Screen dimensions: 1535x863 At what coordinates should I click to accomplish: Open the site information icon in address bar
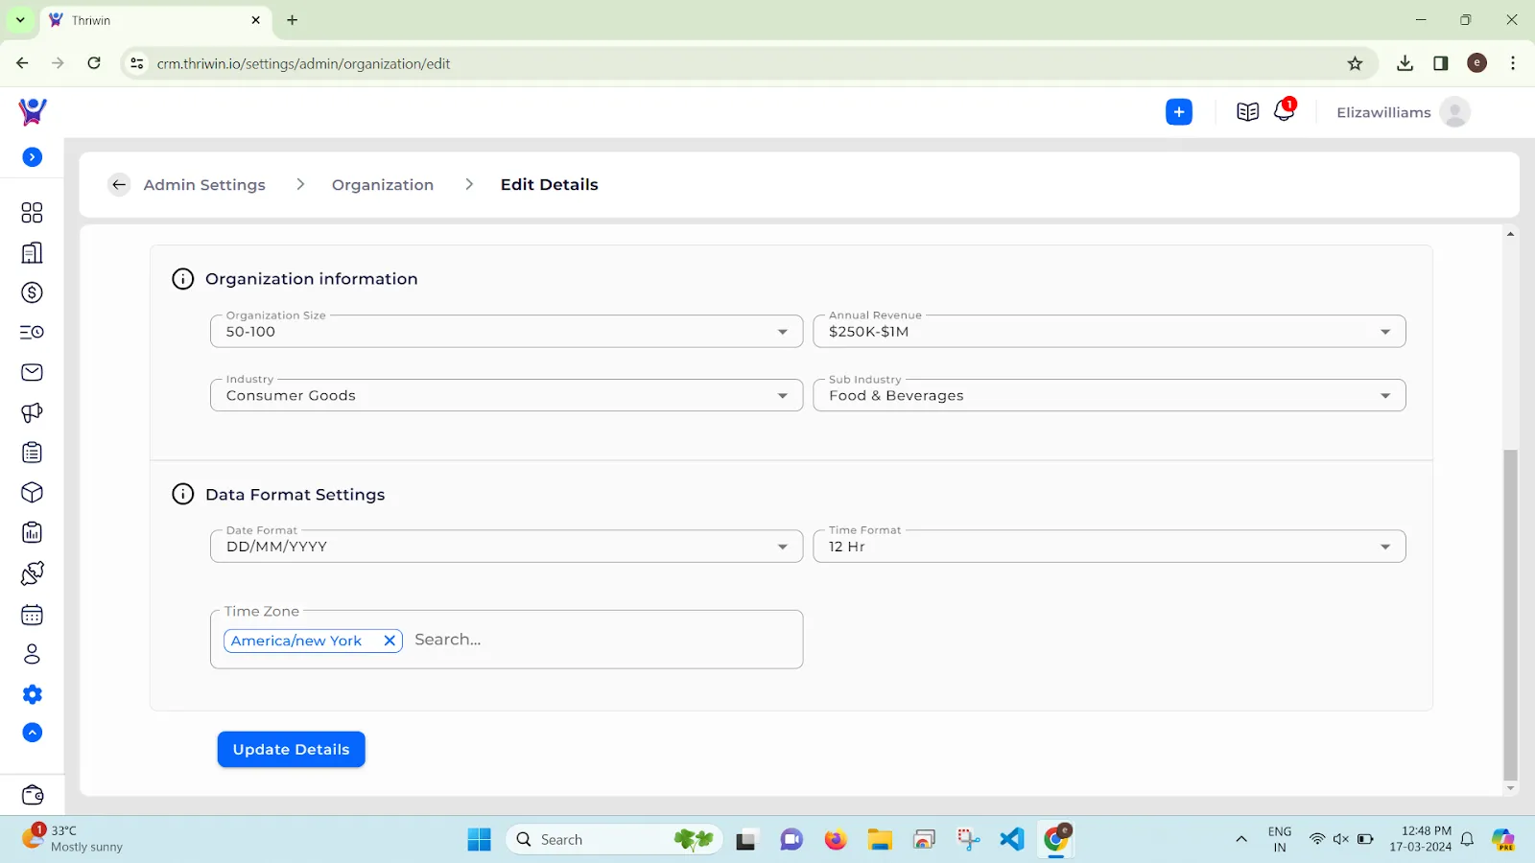[137, 63]
